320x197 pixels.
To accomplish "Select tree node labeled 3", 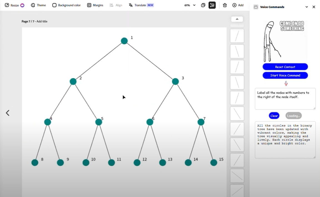I will tap(175, 81).
